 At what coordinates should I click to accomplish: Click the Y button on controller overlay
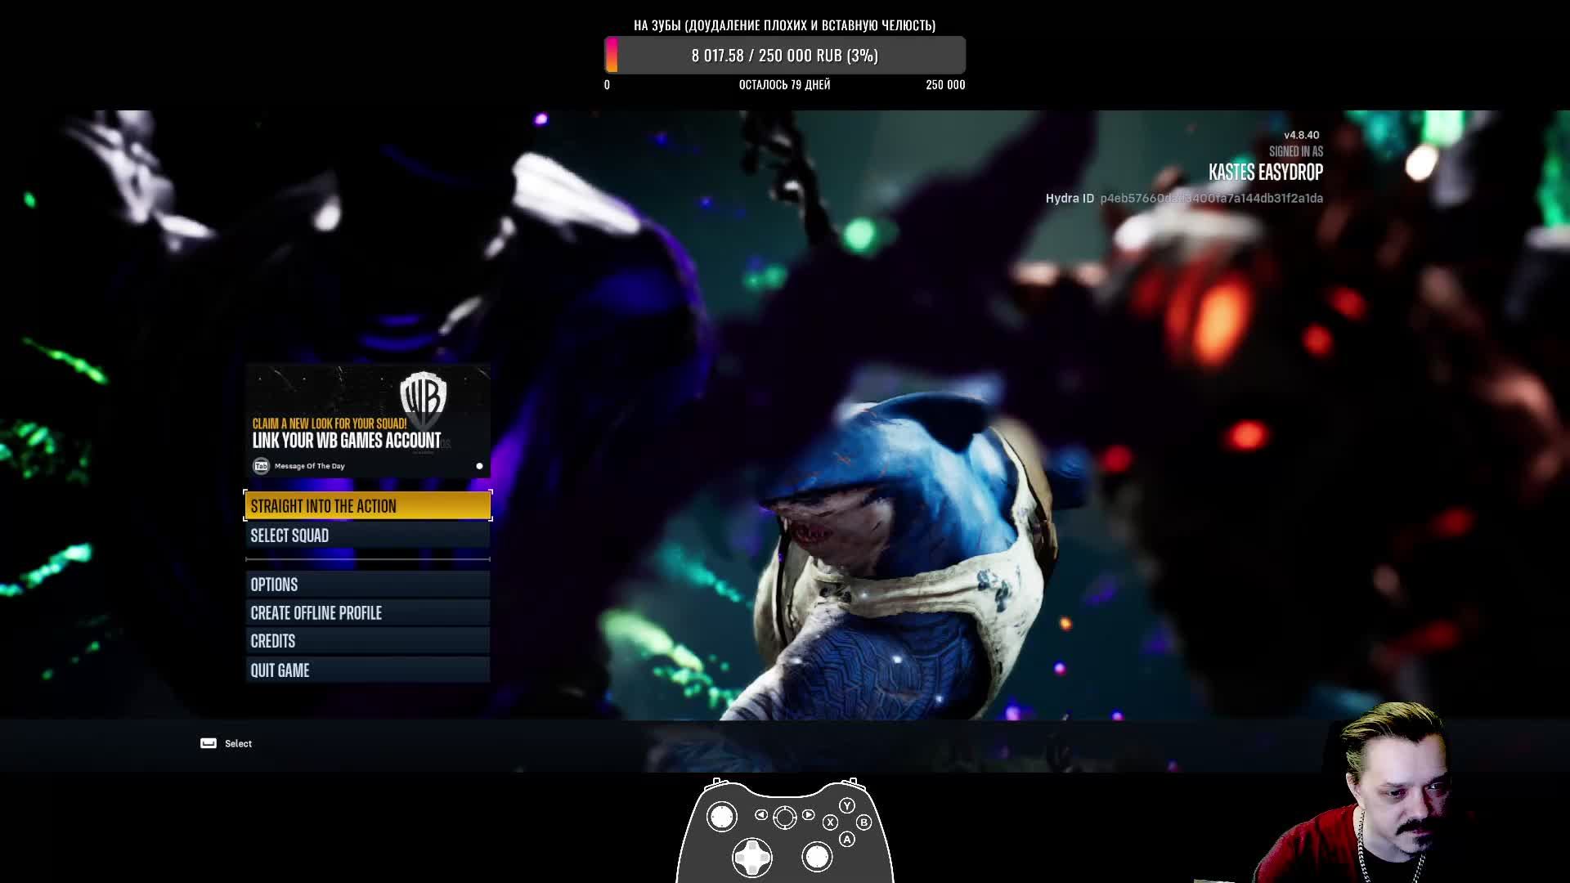[847, 806]
